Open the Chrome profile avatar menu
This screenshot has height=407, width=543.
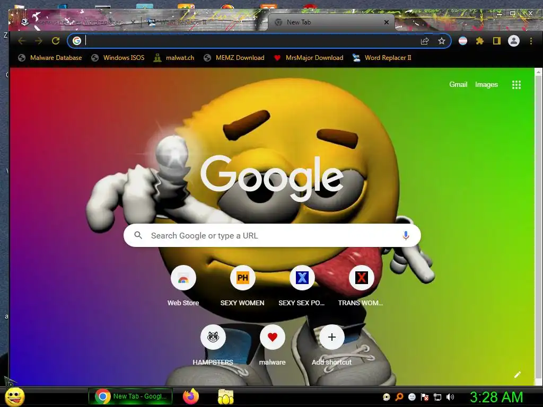514,41
